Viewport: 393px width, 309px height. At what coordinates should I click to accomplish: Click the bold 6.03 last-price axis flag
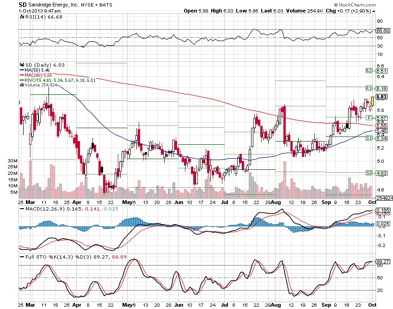(381, 97)
